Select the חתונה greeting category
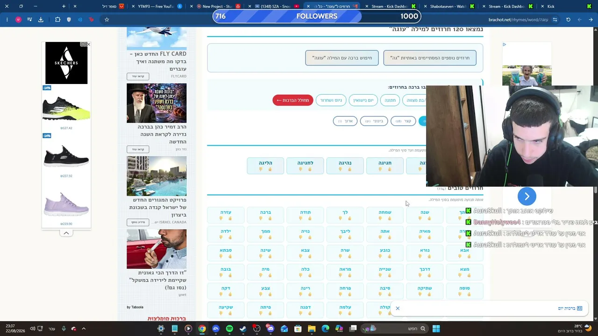 point(390,100)
